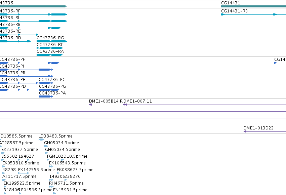Select the 43736-RE transcript label
Screen dimensions: 286x195
pyautogui.click(x=10, y=31)
